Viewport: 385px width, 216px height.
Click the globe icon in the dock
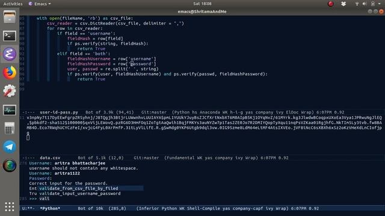[x=10, y=166]
